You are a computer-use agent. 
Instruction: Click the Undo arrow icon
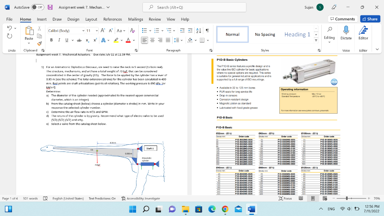9,28
